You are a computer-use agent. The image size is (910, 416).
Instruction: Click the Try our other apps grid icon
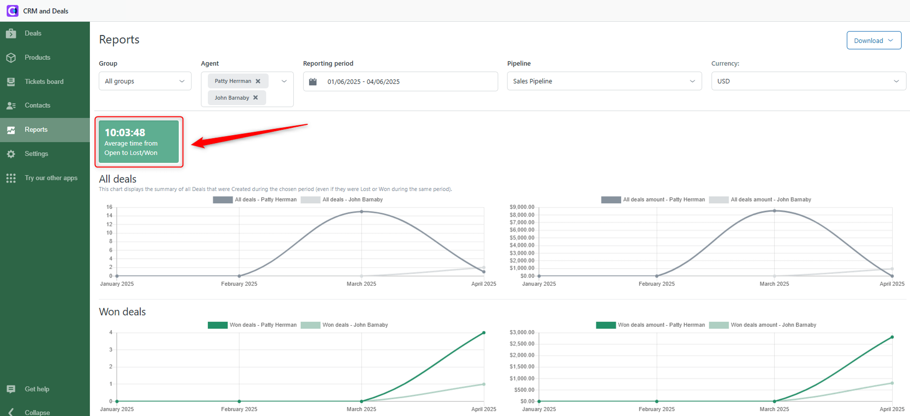click(x=11, y=178)
